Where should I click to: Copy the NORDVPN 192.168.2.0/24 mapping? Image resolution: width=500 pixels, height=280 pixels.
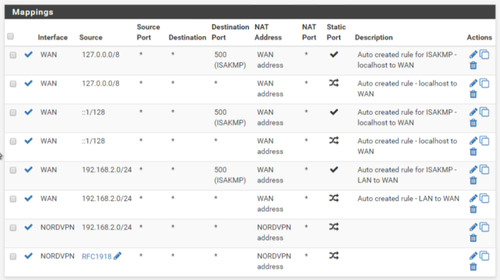pos(484,227)
